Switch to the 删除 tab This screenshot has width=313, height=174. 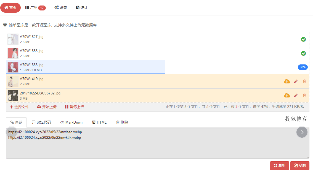[122, 122]
